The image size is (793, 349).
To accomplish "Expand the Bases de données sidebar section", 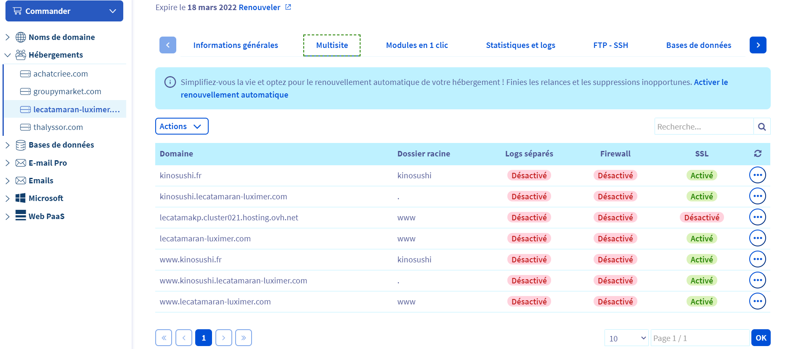I will [x=8, y=145].
